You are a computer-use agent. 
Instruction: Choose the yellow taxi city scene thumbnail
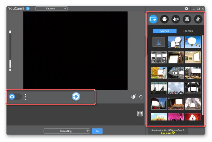coord(193,73)
